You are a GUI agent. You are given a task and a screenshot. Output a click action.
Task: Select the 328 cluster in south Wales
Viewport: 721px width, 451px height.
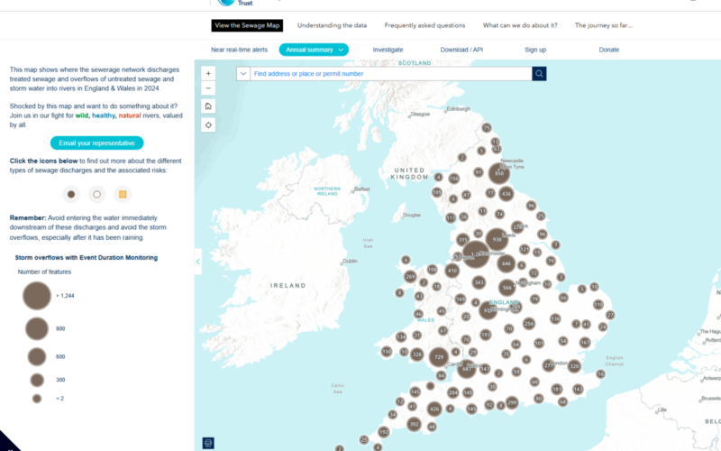pos(417,354)
